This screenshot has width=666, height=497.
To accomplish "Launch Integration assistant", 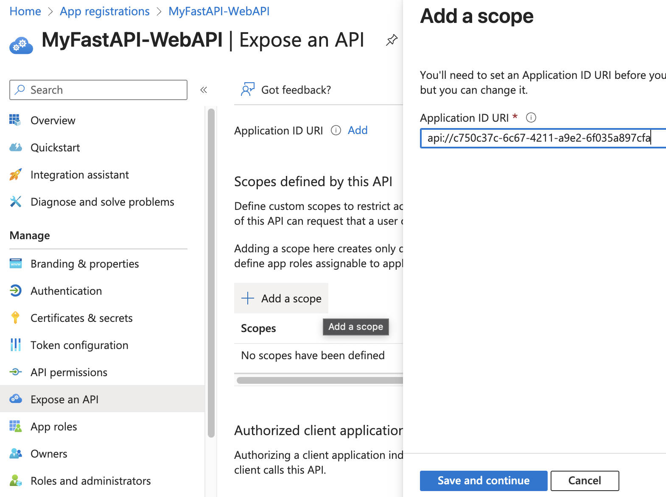I will coord(79,175).
